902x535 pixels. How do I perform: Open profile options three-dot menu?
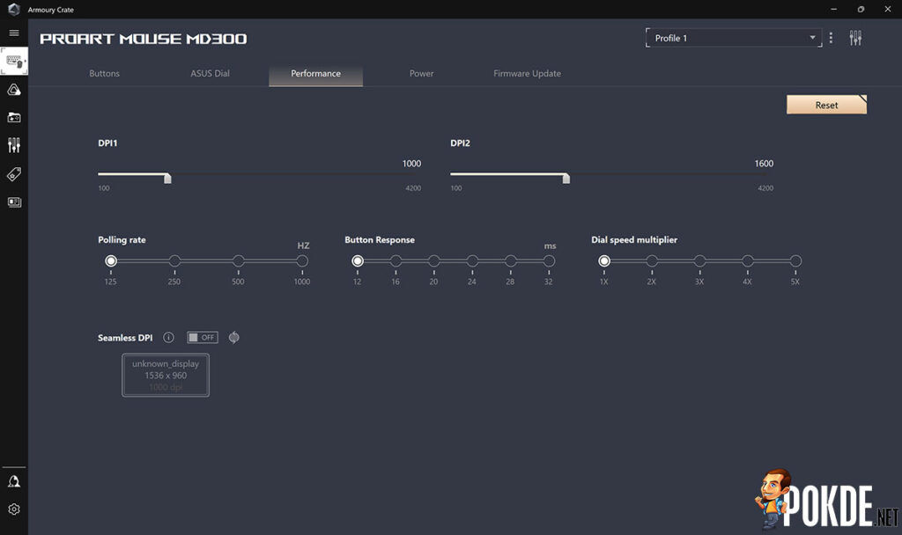pyautogui.click(x=831, y=38)
